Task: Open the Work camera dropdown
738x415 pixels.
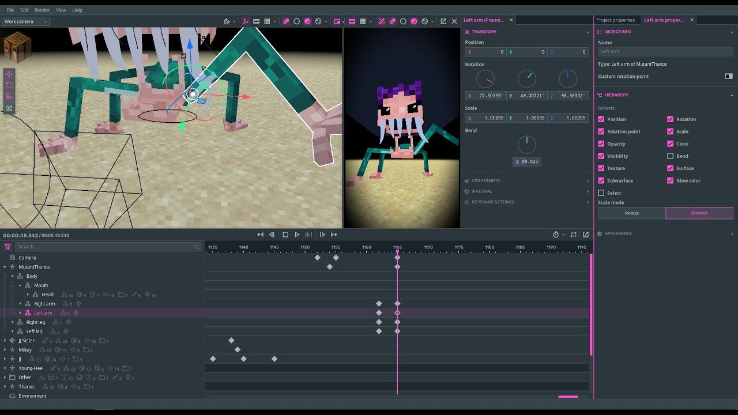Action: (x=25, y=21)
